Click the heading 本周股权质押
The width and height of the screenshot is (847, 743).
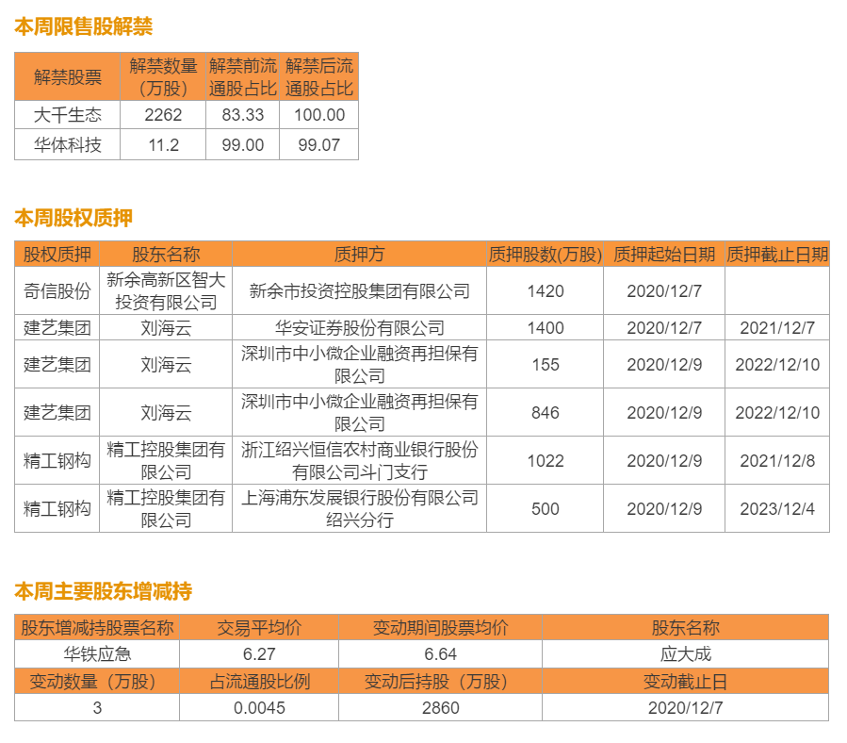point(73,218)
